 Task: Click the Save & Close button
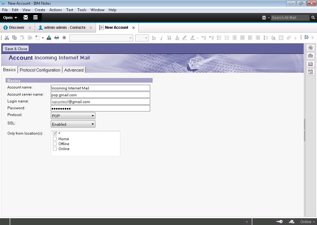[x=16, y=49]
